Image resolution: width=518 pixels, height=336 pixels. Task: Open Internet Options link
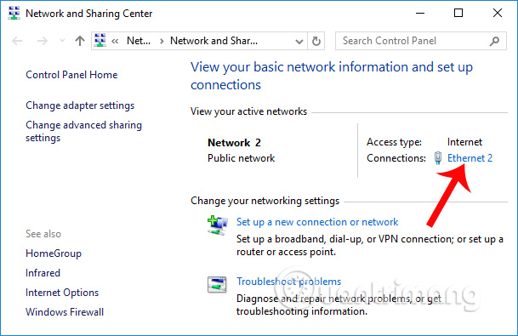[62, 293]
